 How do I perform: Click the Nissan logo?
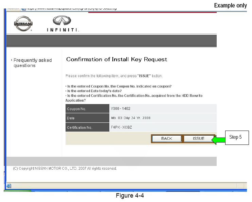point(23,23)
